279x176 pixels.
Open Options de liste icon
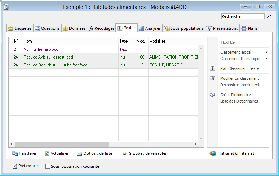(79, 154)
